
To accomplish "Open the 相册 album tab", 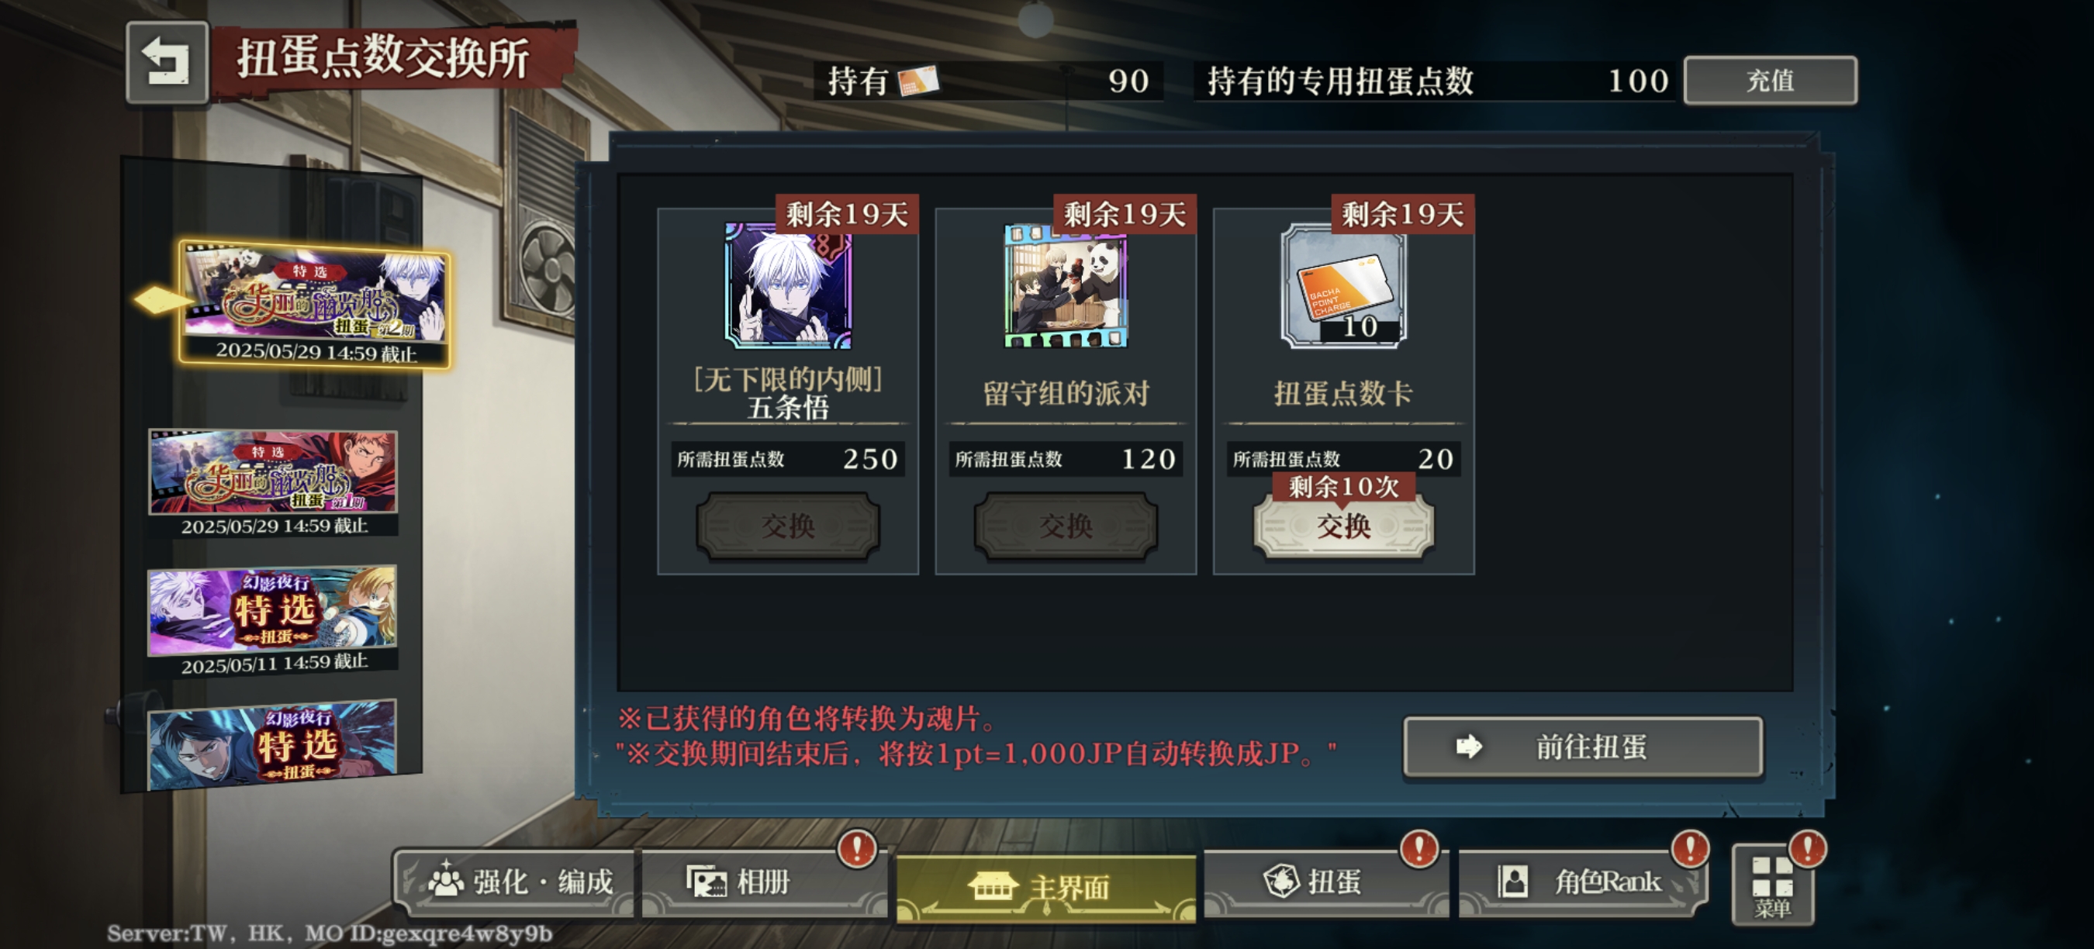I will coord(764,882).
